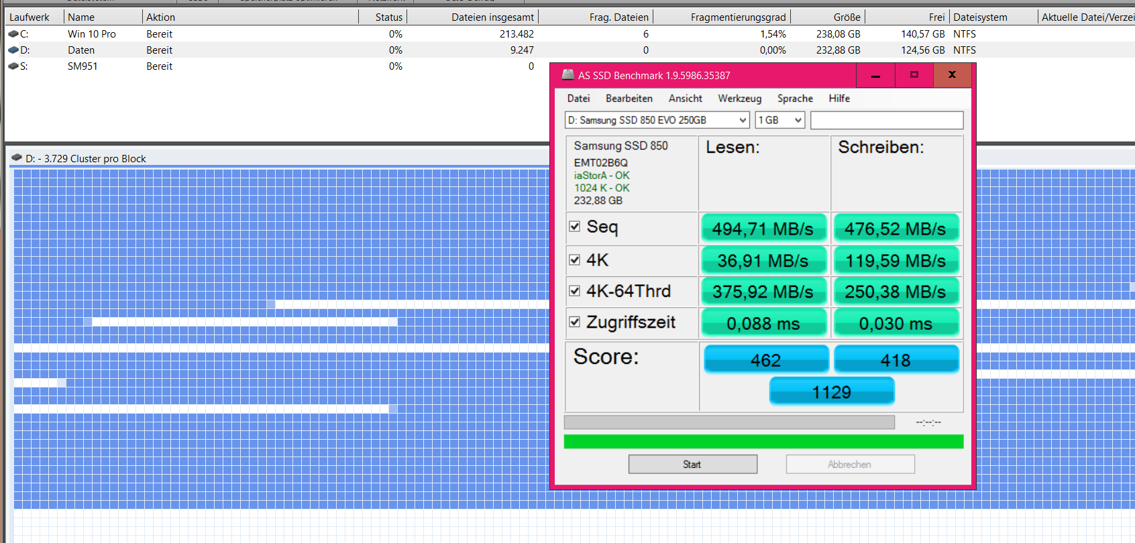Open the Sprache menu

point(795,99)
